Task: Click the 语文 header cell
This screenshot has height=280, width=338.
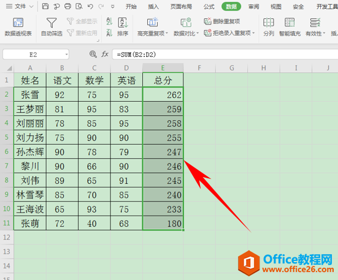Action: point(62,80)
